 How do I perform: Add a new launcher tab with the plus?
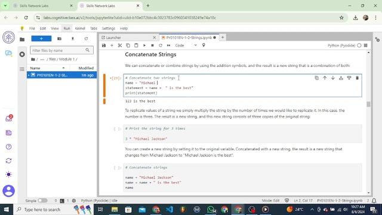coord(223,37)
